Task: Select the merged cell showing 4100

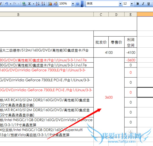Action: [109, 53]
